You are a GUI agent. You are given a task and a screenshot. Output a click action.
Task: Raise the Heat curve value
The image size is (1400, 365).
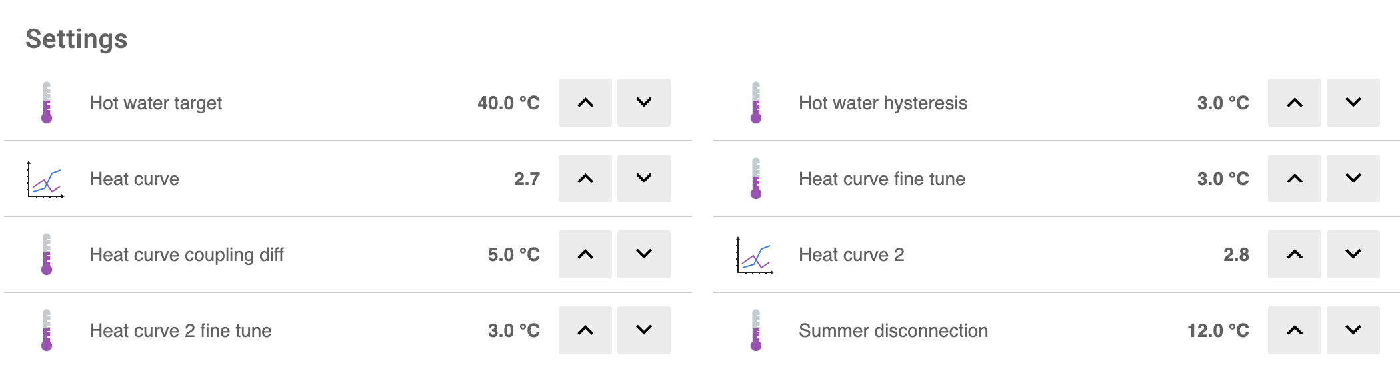[x=585, y=179]
